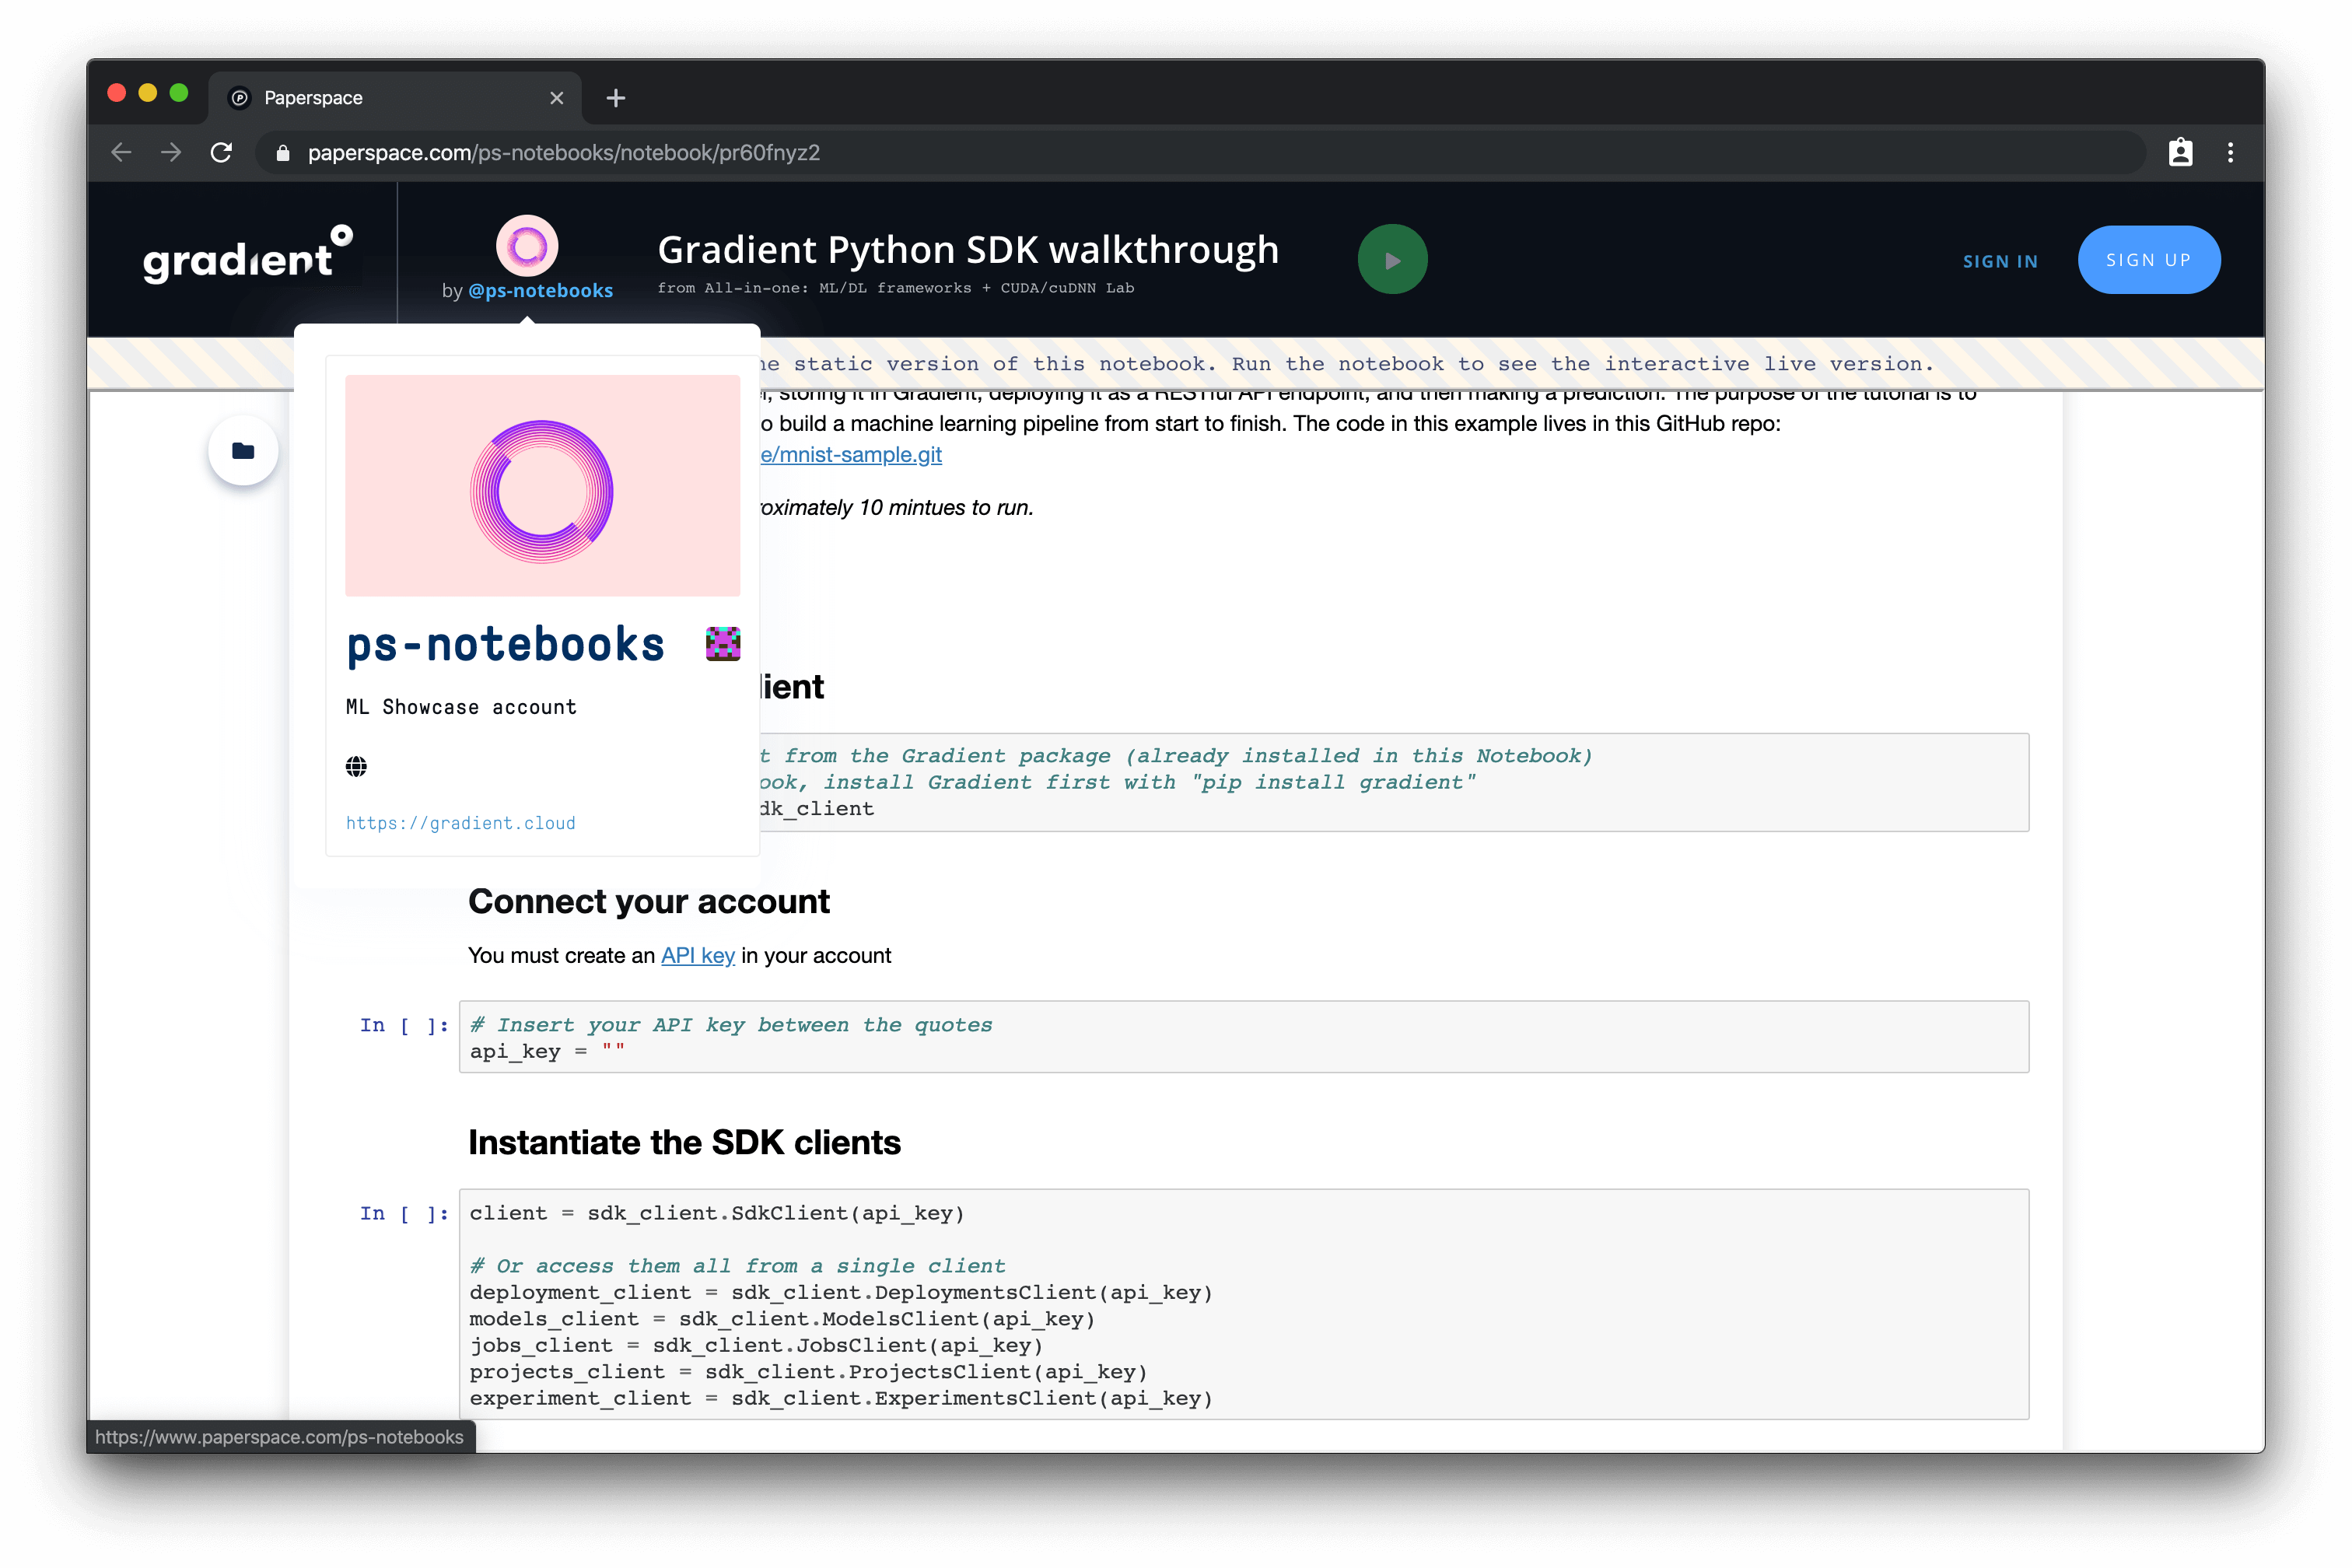This screenshot has height=1568, width=2352.
Task: Go back using browser back arrow
Action: click(x=122, y=153)
